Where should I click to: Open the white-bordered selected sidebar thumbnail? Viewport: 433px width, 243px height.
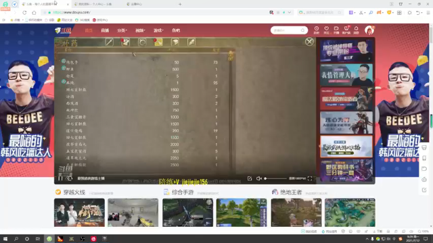click(346, 146)
